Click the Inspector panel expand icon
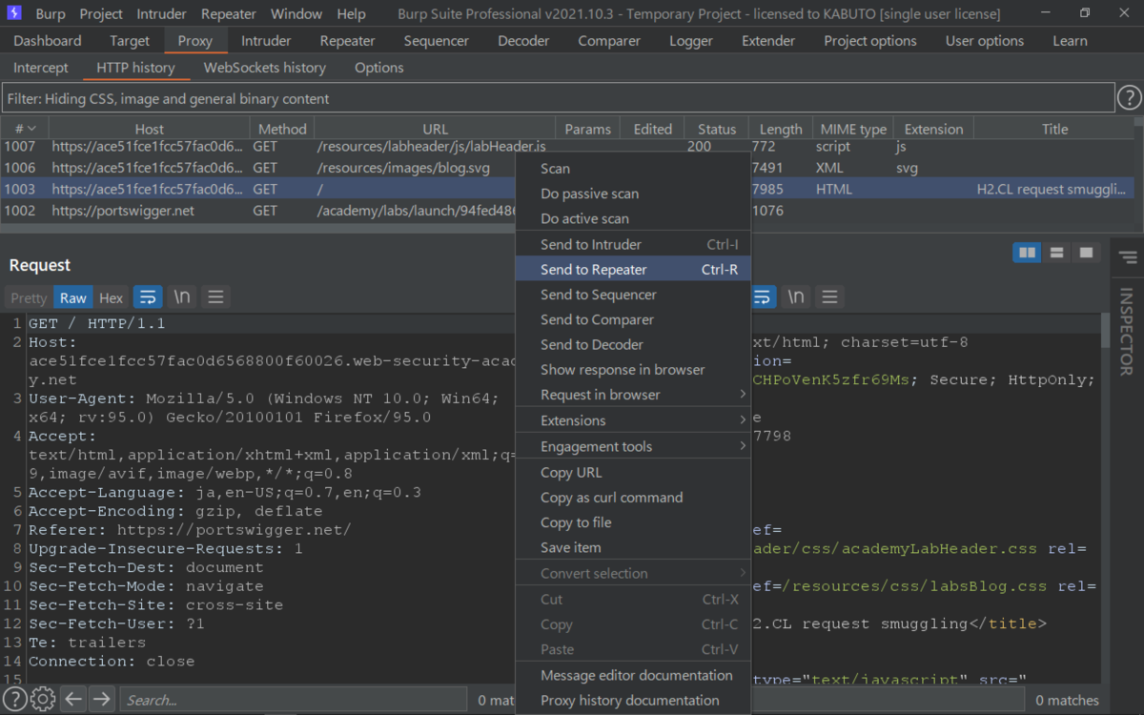Screen dimensions: 1144x715 (x=1128, y=257)
